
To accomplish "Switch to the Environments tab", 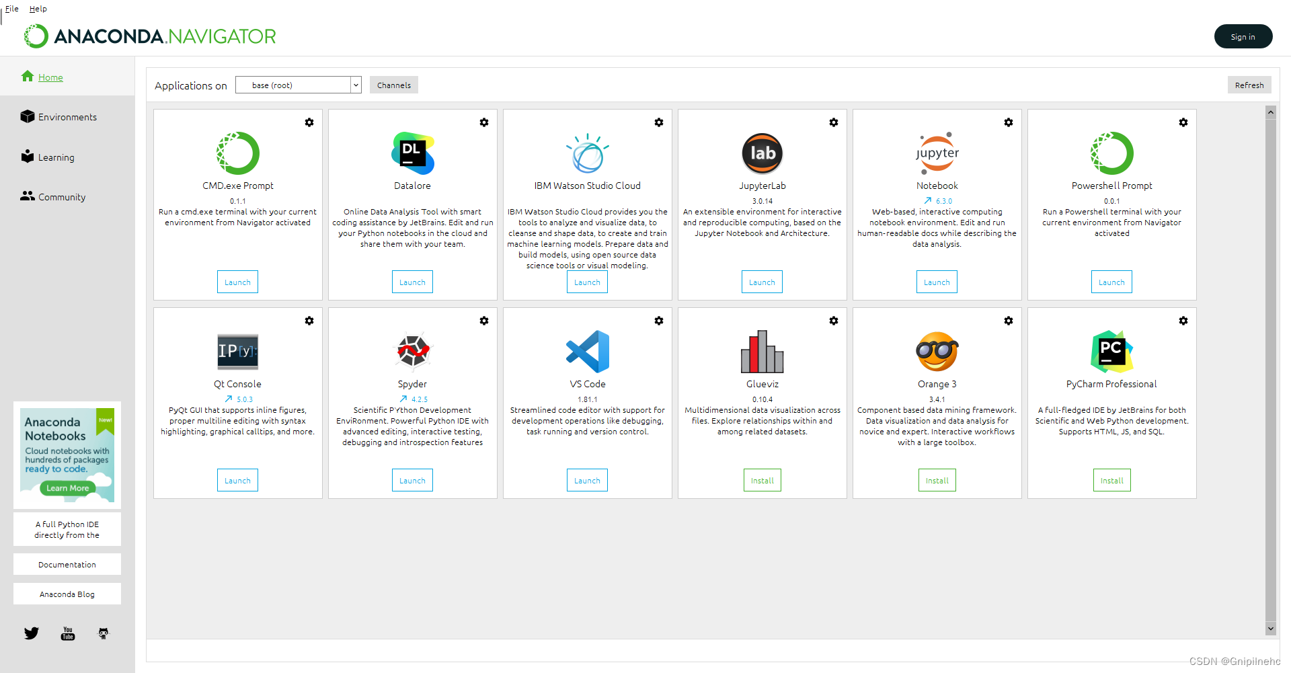I will click(x=67, y=117).
